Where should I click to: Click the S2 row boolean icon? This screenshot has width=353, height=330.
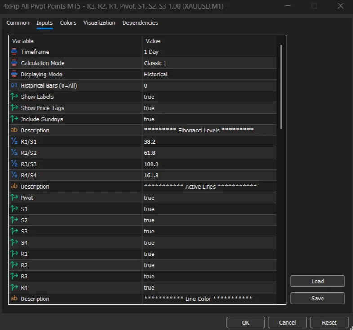14,220
